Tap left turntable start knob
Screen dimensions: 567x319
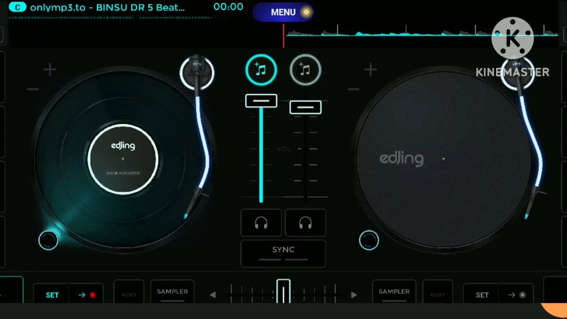(48, 240)
